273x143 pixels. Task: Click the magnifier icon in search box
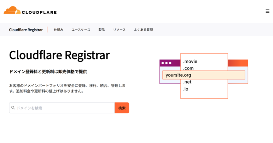(x=13, y=108)
